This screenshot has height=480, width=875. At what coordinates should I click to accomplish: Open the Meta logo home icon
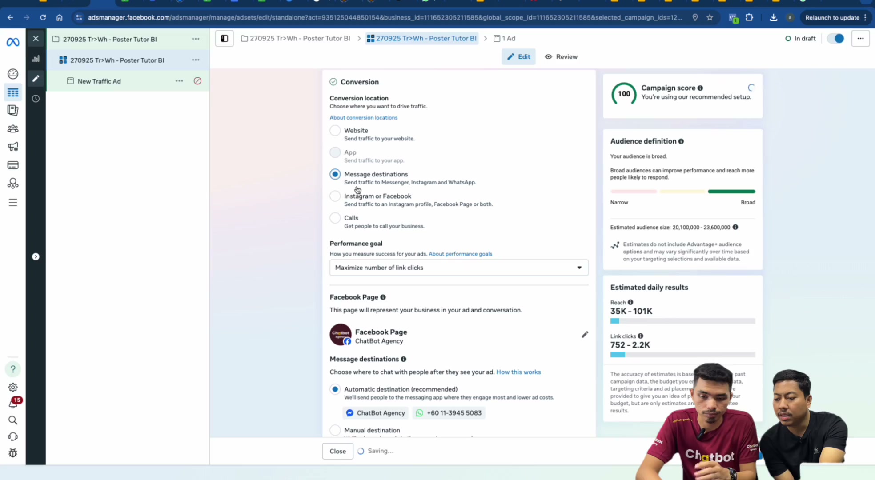tap(13, 42)
